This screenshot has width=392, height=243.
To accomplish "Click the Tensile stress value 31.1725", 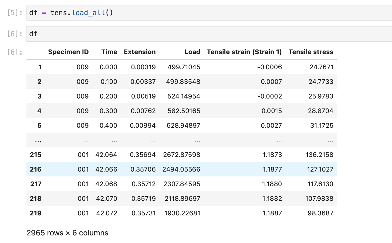I will coord(322,126).
